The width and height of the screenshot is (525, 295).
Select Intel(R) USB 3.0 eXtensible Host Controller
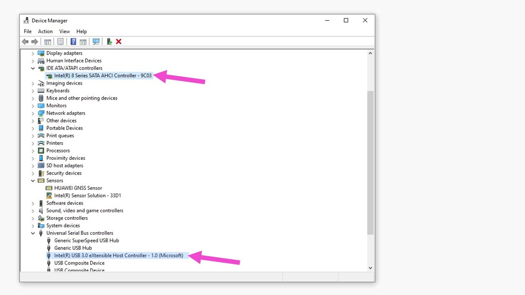119,255
